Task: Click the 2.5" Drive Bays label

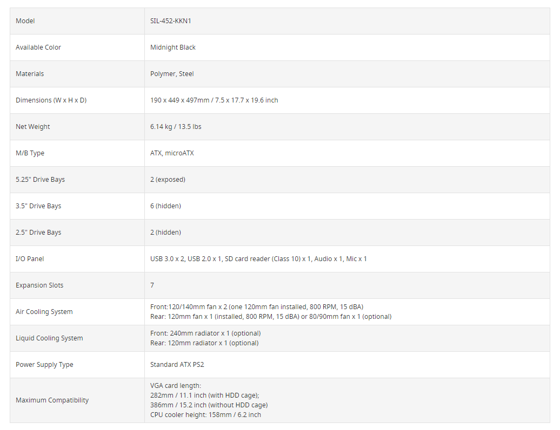Action: click(38, 233)
